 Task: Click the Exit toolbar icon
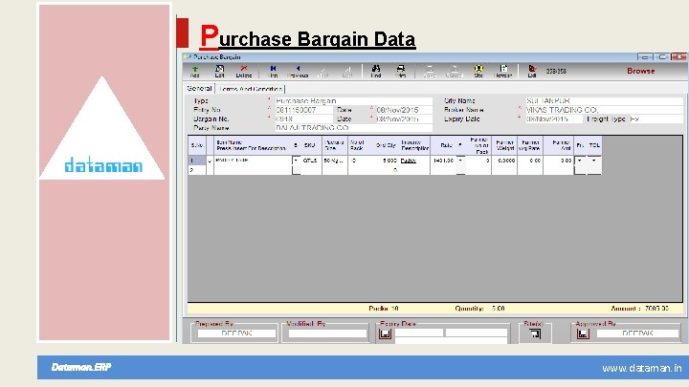click(532, 71)
